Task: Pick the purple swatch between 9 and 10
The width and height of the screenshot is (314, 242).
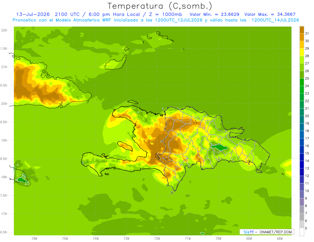Action: (302, 194)
